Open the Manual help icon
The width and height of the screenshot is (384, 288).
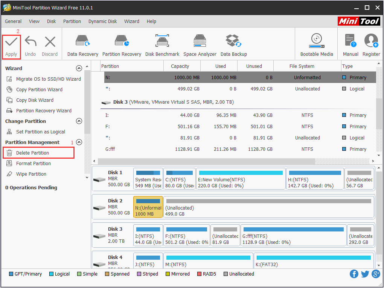pos(350,46)
